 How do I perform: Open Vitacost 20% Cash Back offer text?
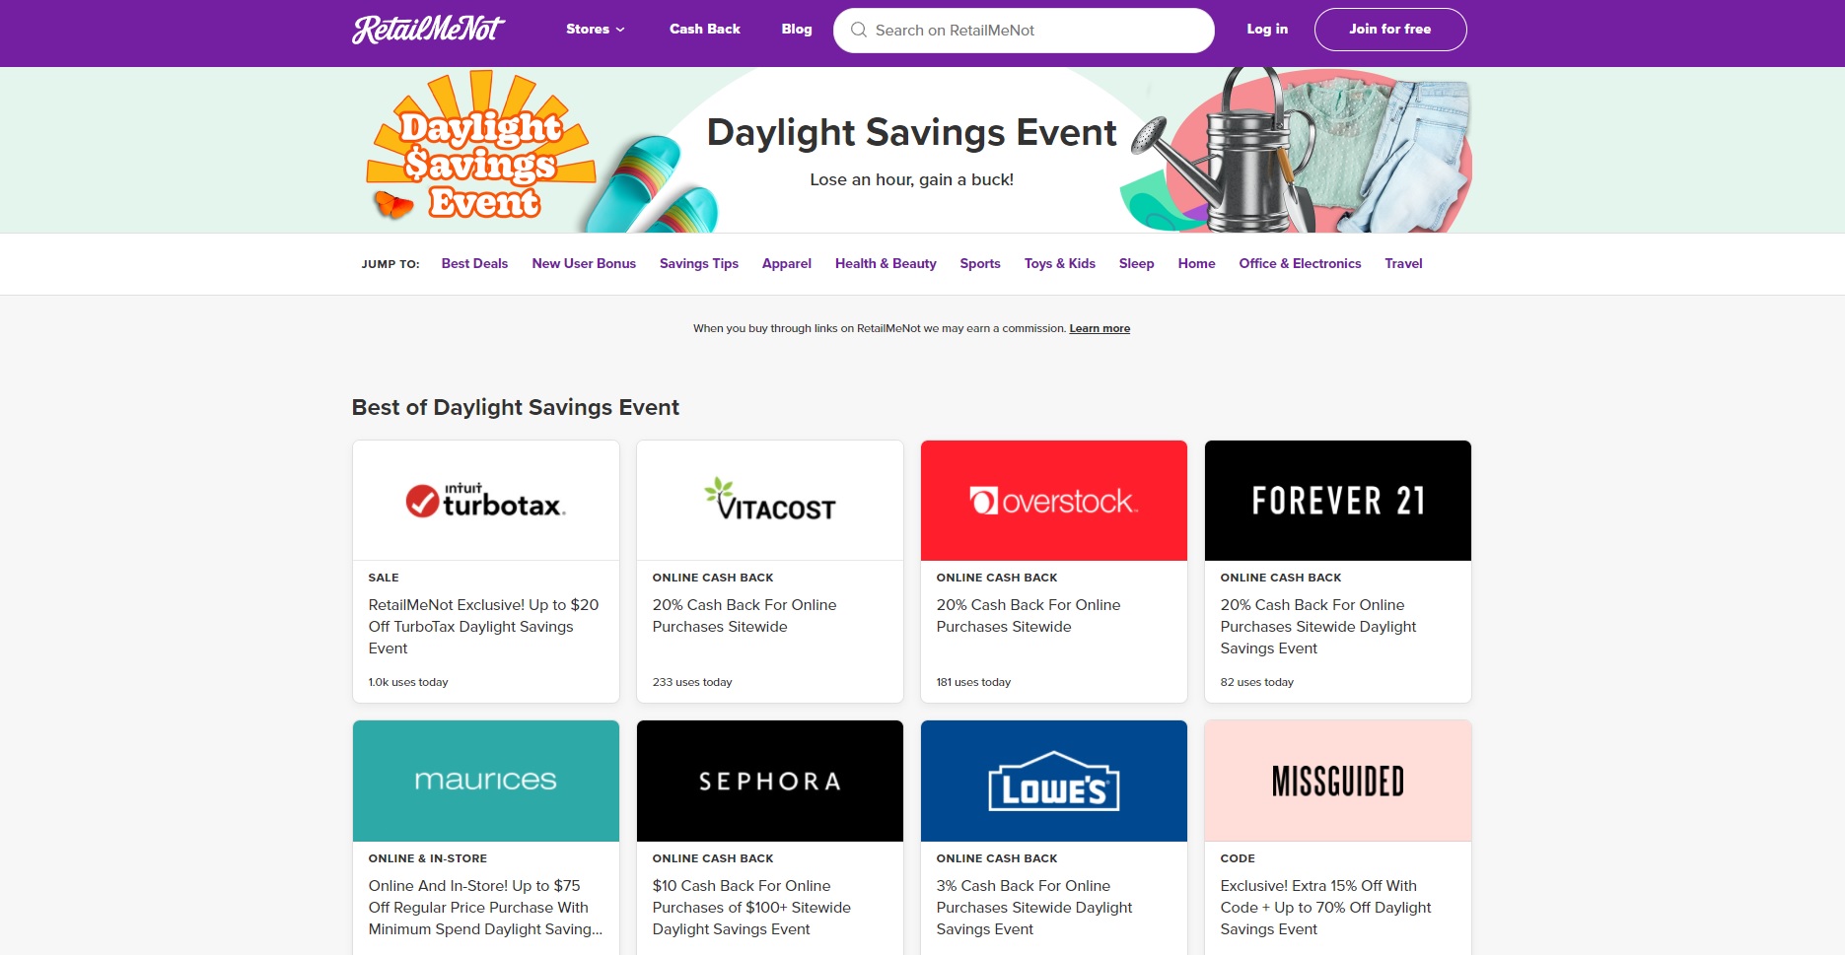[x=745, y=616]
